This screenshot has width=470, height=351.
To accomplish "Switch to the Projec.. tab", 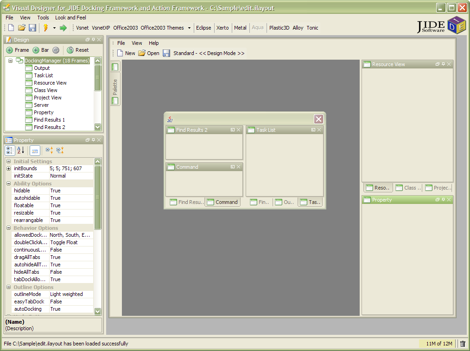I will click(x=438, y=188).
